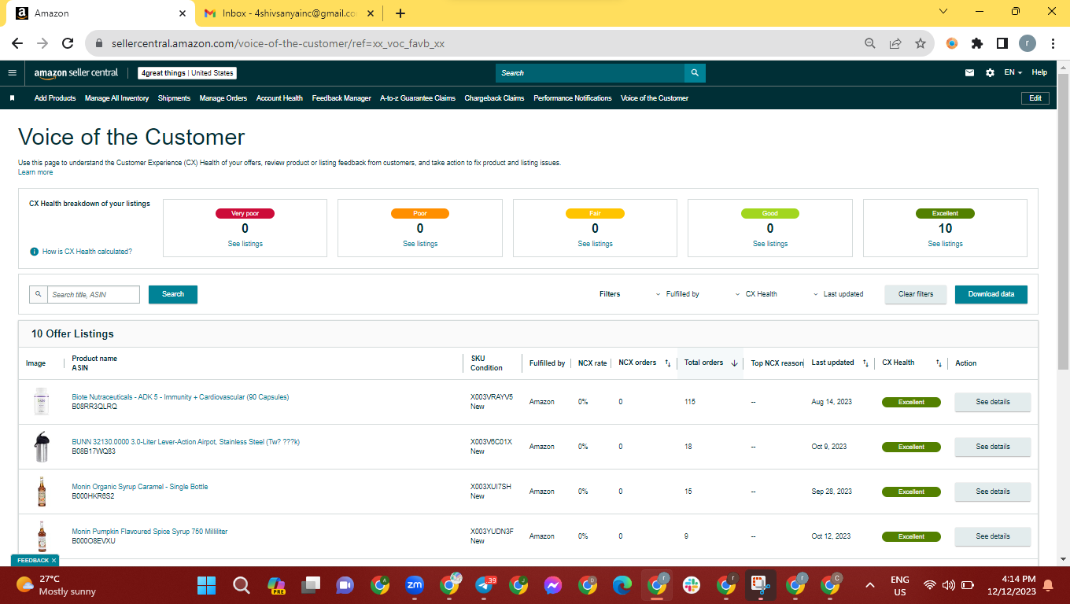Open Feedback Manager
This screenshot has width=1070, height=604.
click(341, 98)
